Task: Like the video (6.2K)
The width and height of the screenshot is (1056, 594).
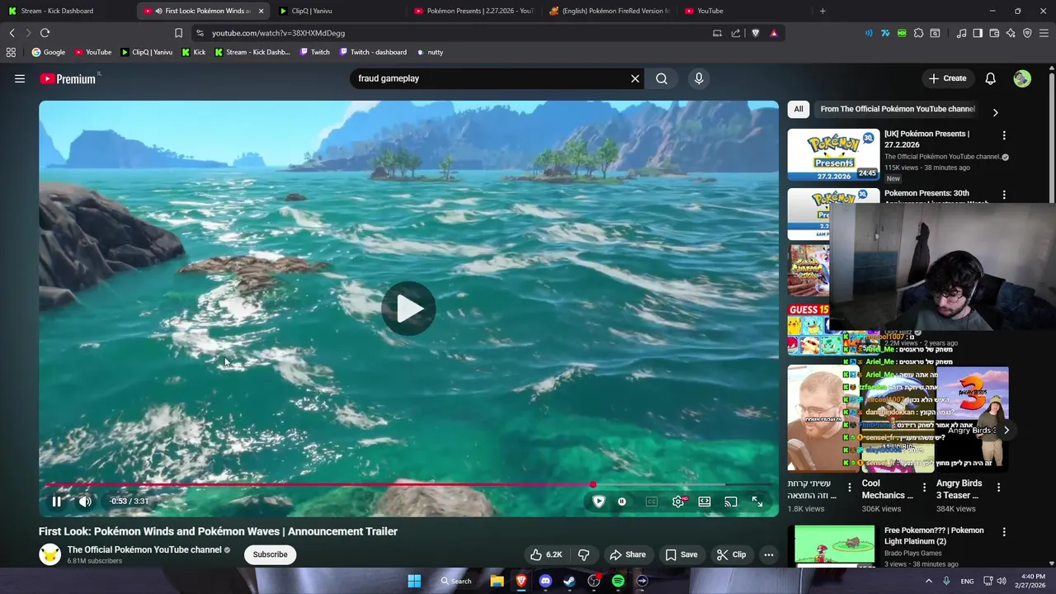Action: 546,554
